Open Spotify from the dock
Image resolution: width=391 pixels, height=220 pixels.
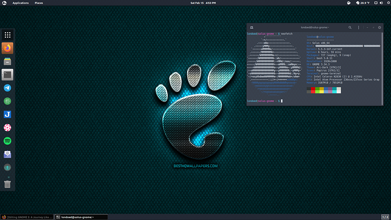tap(7, 141)
